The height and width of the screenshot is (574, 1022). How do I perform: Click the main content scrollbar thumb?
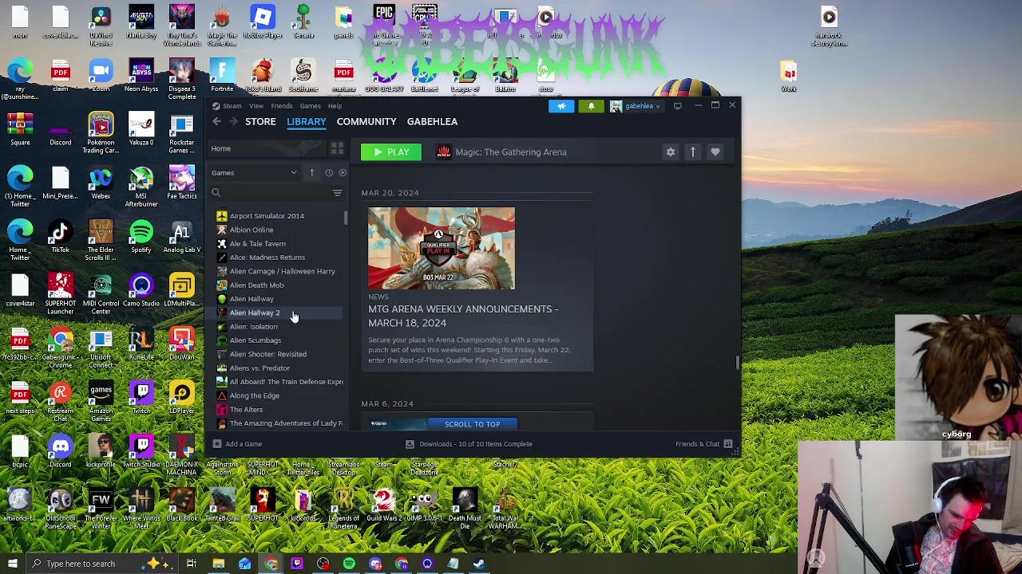[738, 362]
